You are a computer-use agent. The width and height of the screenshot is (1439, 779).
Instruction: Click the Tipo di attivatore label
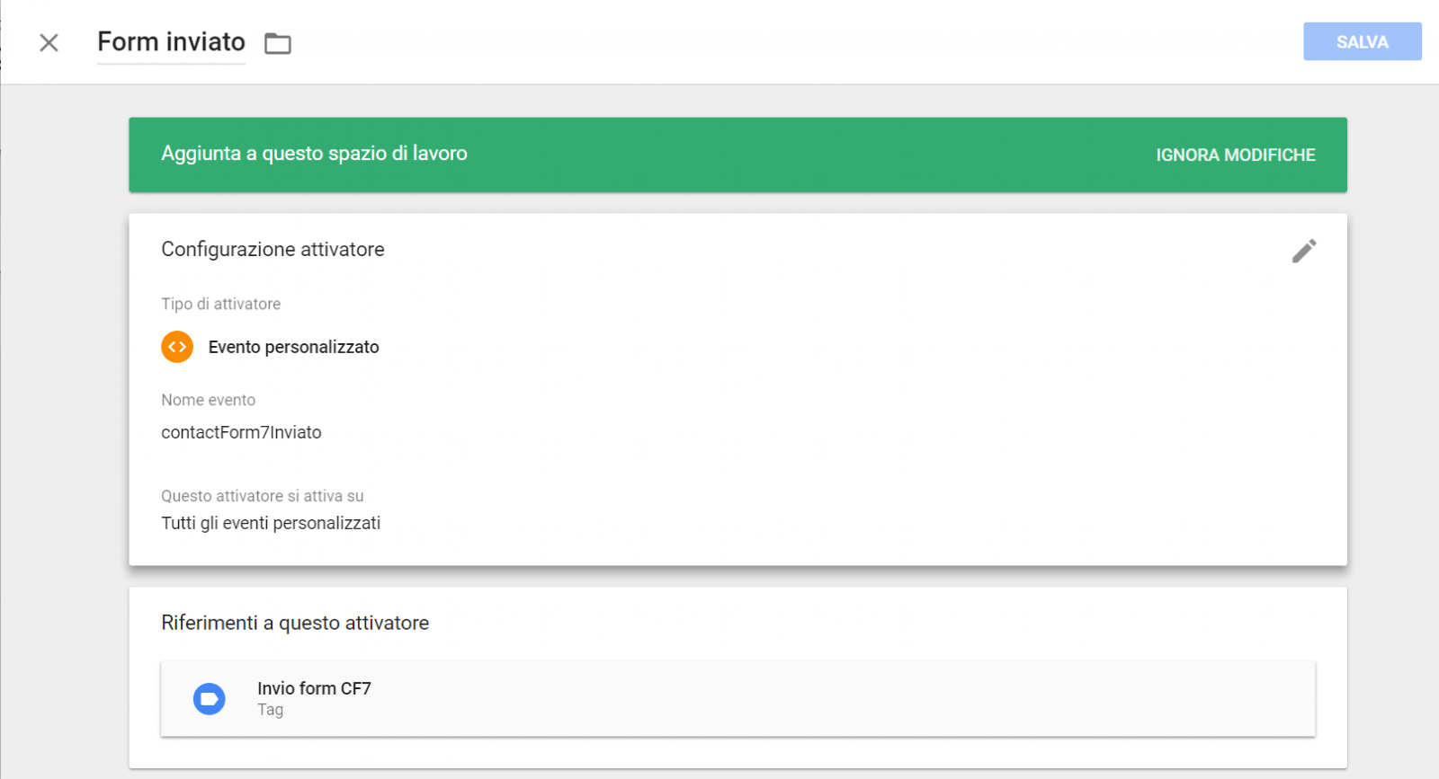pyautogui.click(x=220, y=304)
